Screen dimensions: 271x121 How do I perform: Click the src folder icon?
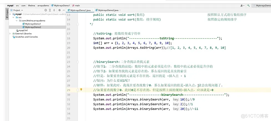[17, 17]
